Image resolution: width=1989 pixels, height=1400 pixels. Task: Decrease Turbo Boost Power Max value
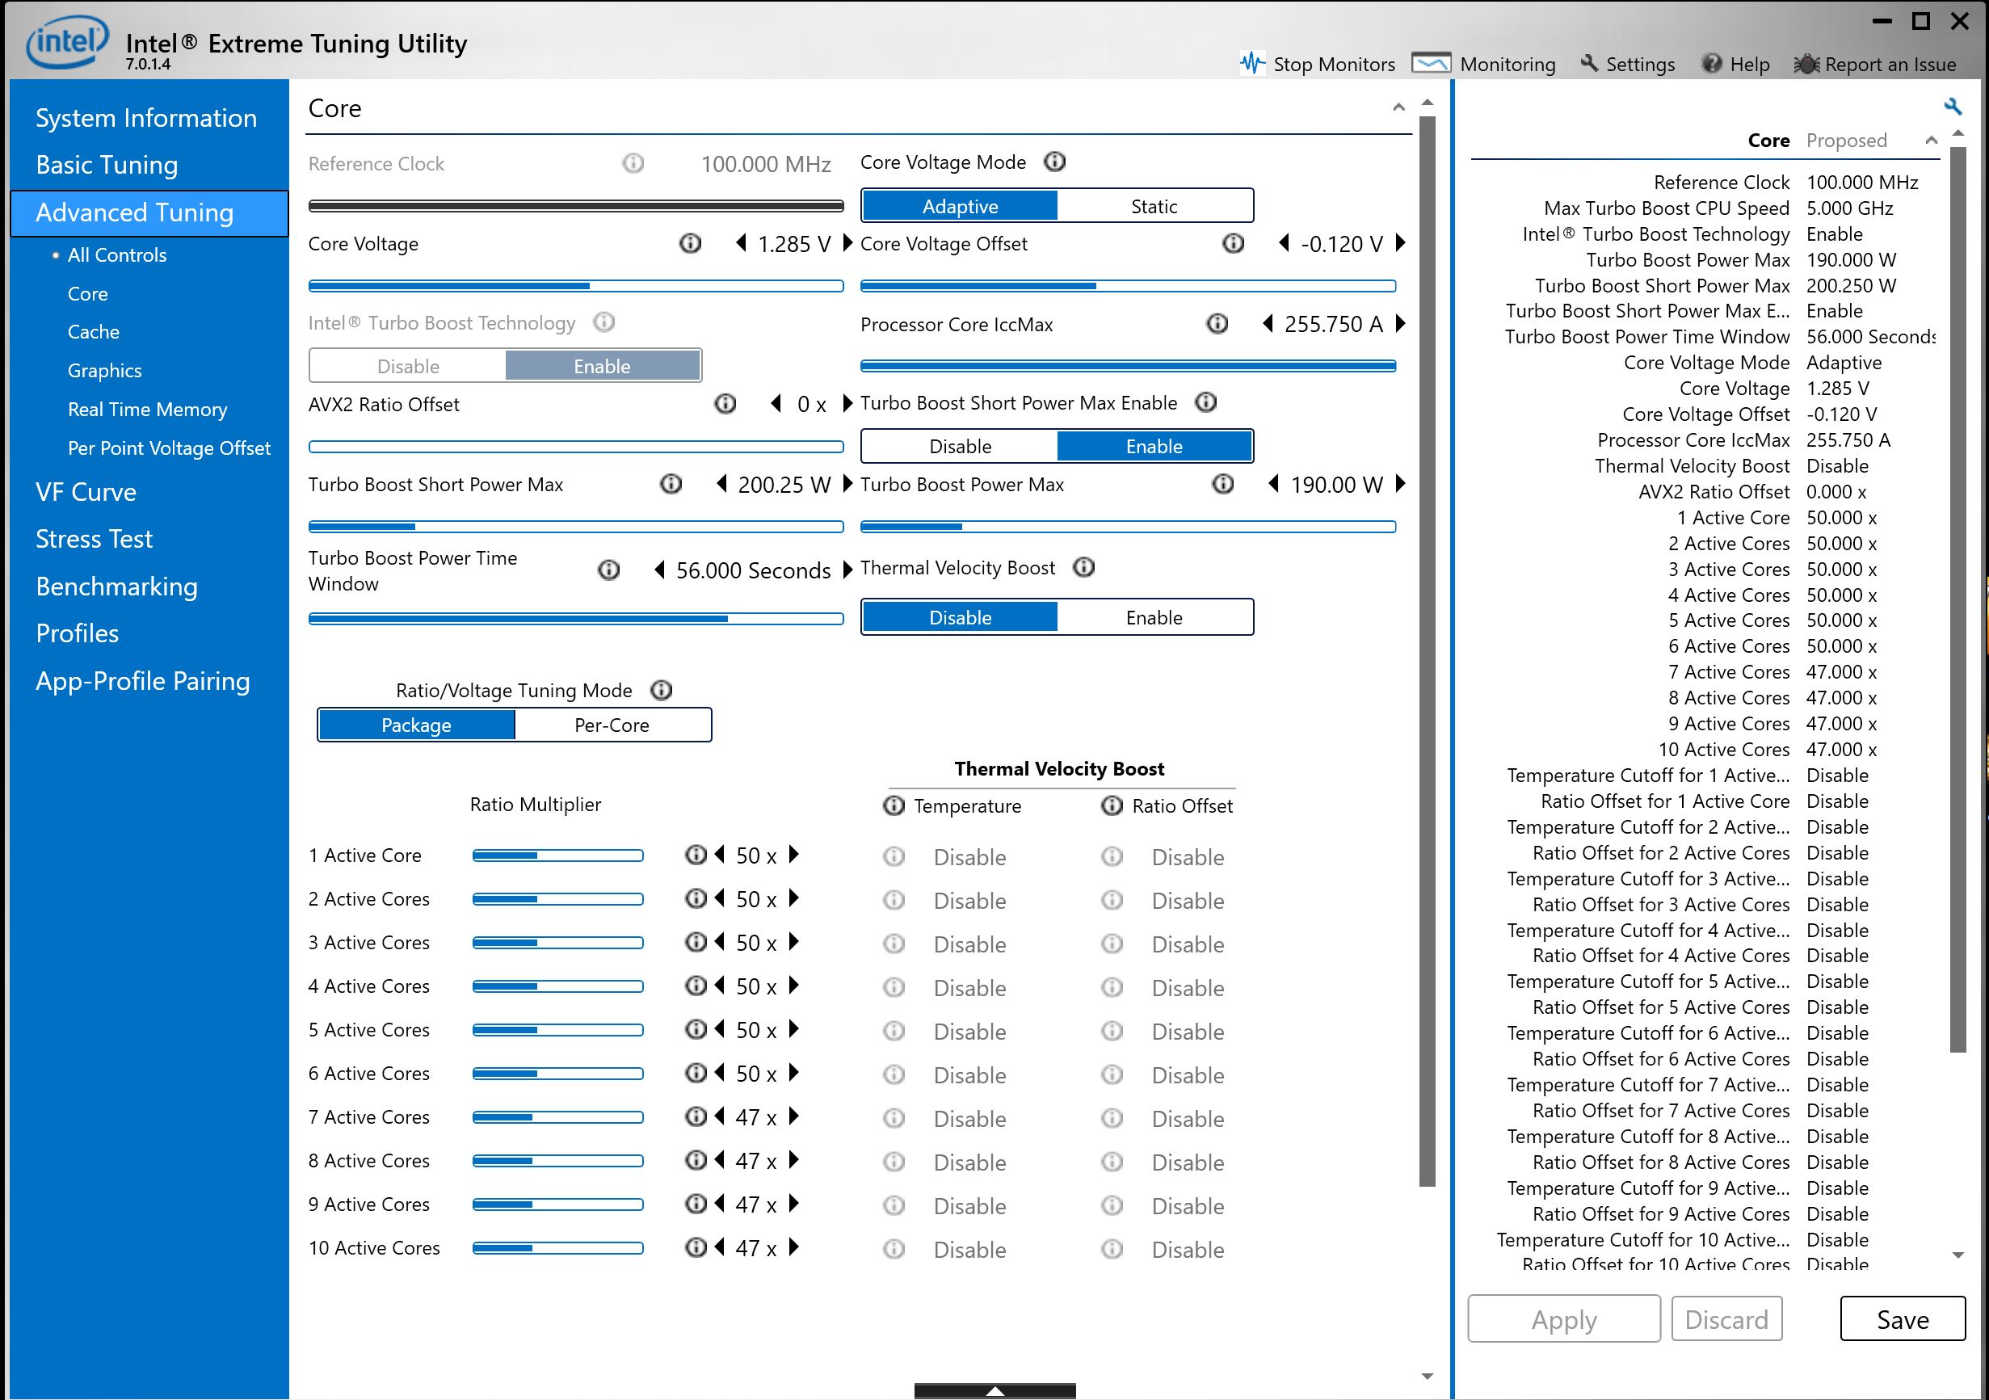1273,484
